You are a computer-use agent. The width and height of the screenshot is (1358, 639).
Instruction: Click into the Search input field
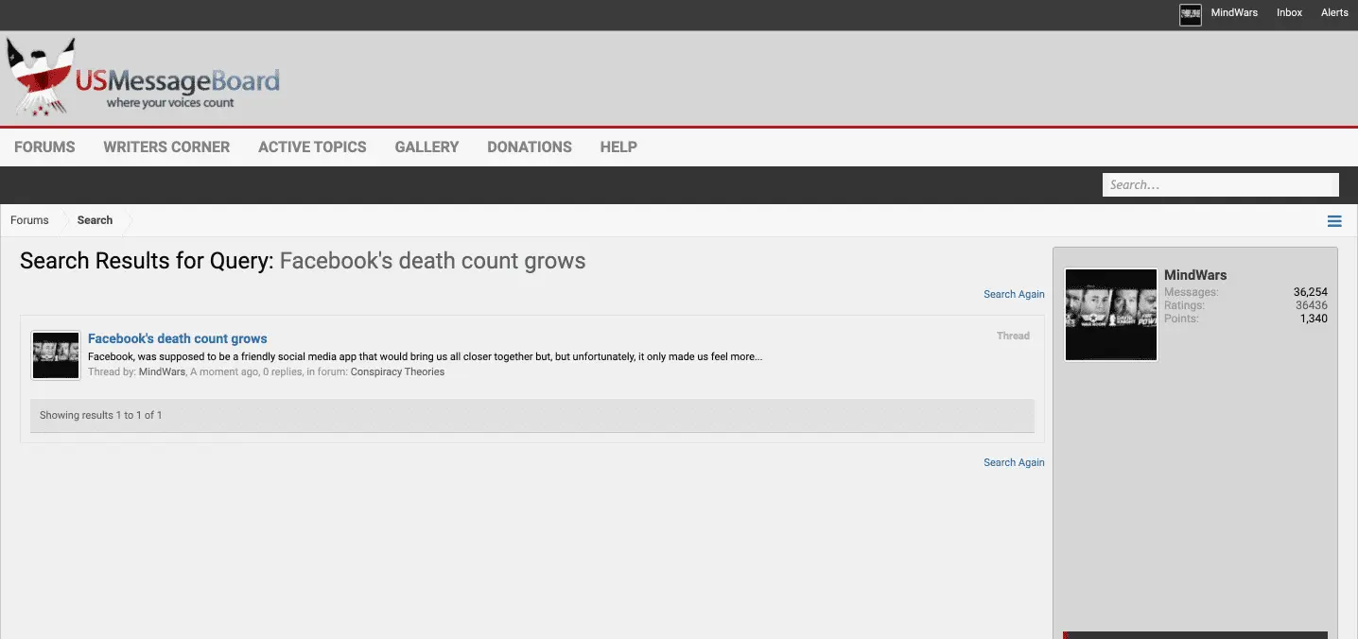[1220, 185]
